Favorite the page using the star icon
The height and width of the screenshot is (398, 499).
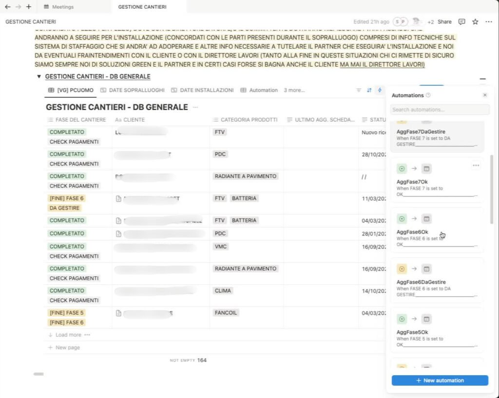(474, 22)
